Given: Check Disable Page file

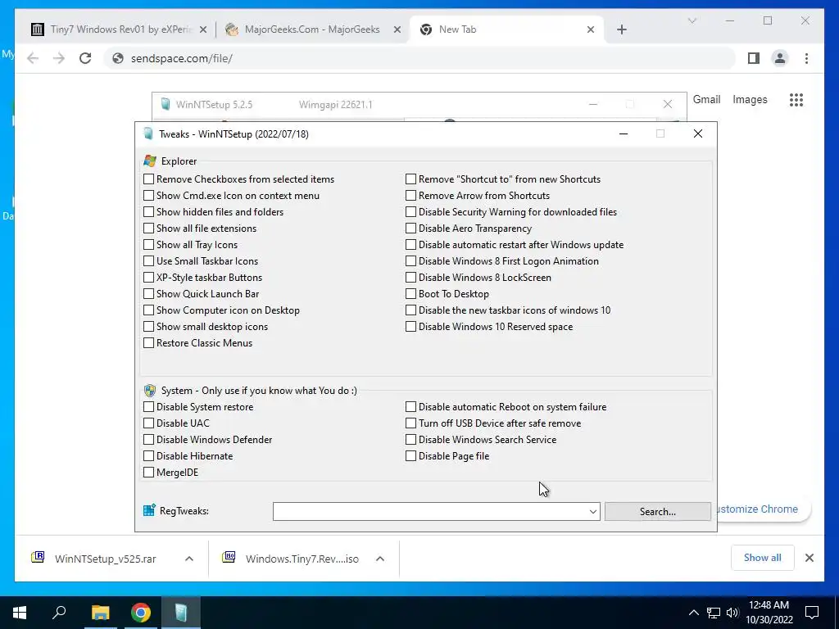Looking at the screenshot, I should point(410,455).
